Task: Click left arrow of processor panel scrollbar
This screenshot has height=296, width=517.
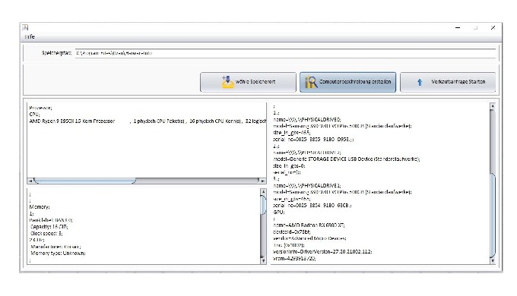Action: [30, 181]
